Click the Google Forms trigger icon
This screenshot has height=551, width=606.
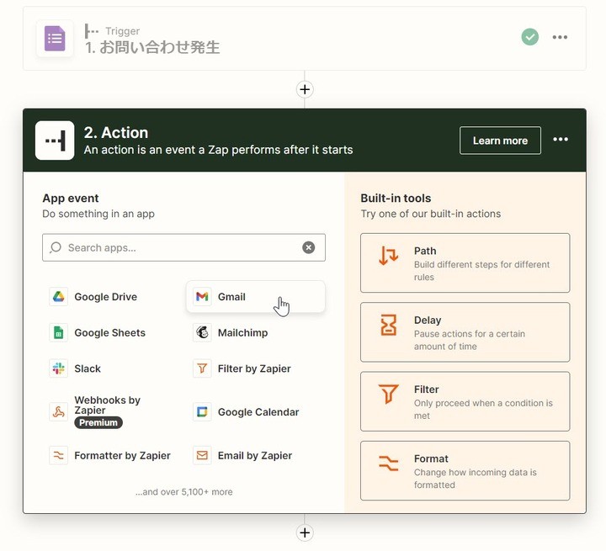(55, 38)
